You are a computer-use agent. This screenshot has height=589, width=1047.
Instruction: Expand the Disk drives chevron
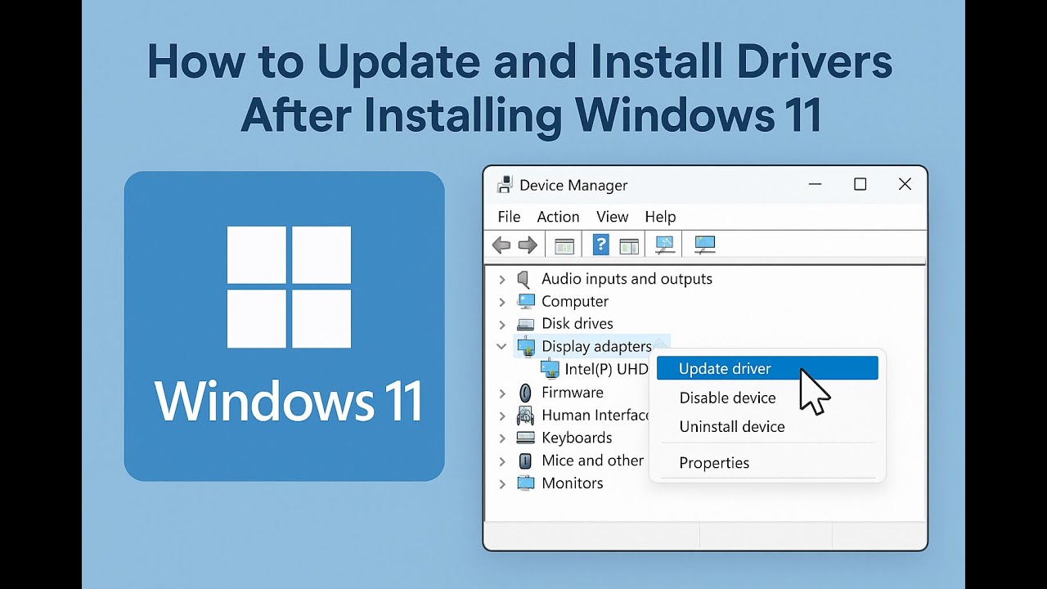coord(502,325)
